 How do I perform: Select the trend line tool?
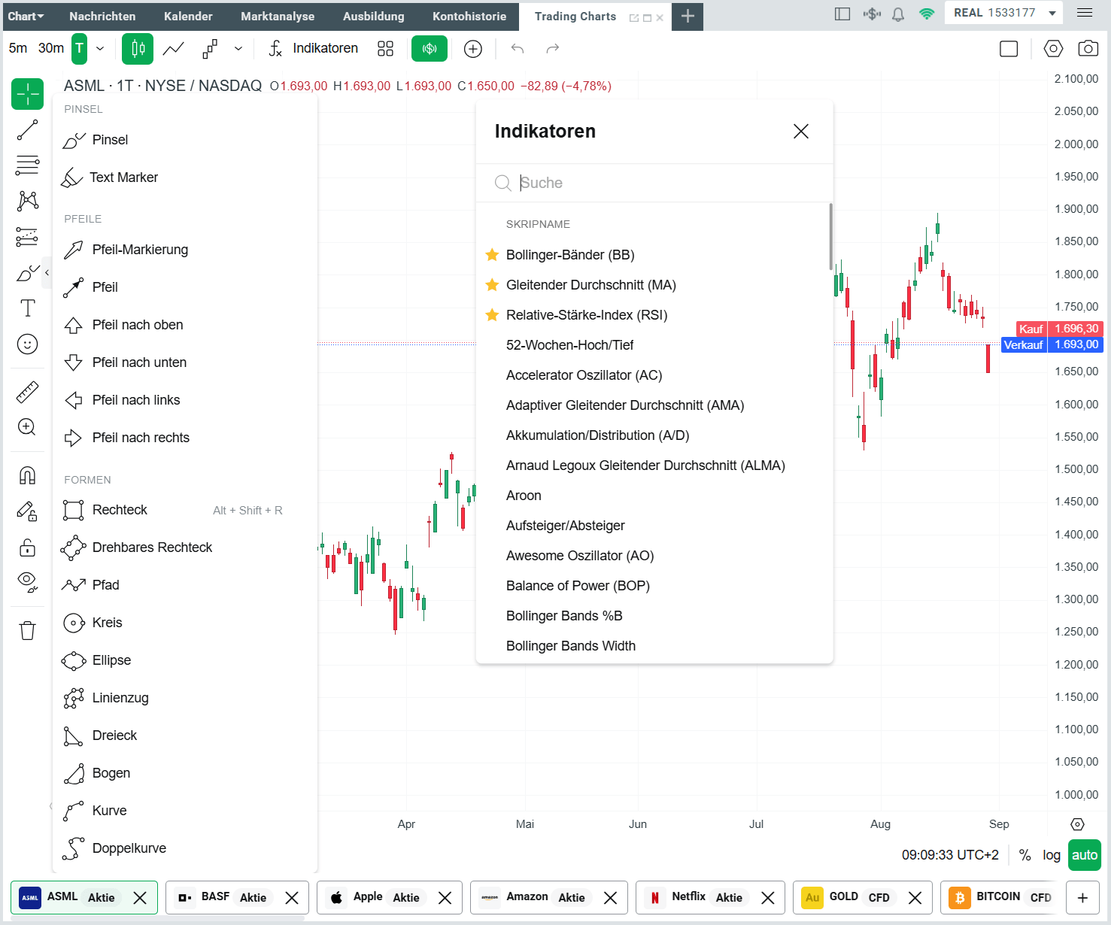click(28, 130)
